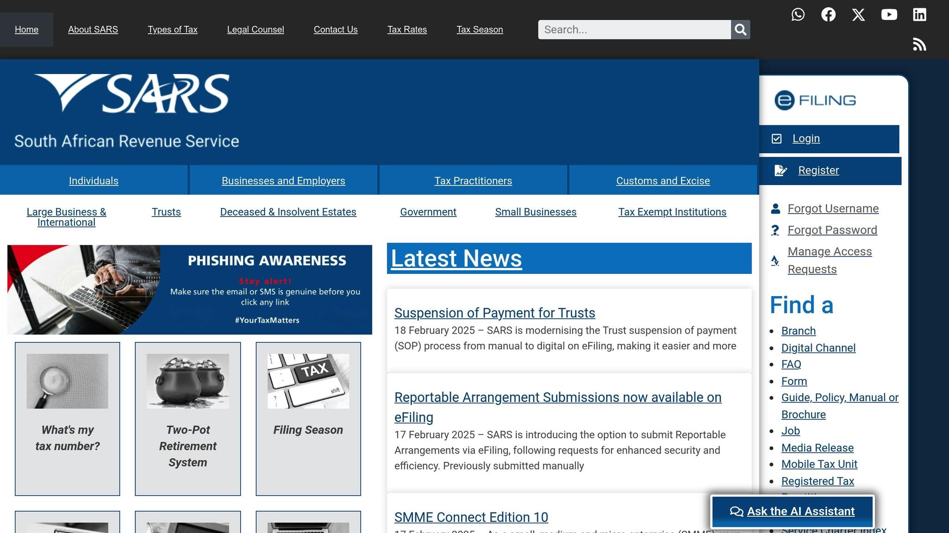Open the SARS YouTube channel icon
This screenshot has height=533, width=949.
(889, 15)
